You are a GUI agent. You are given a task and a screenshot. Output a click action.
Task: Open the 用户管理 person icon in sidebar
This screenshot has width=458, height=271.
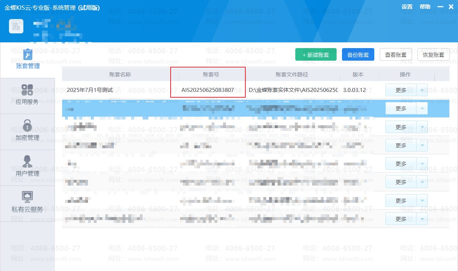(27, 162)
